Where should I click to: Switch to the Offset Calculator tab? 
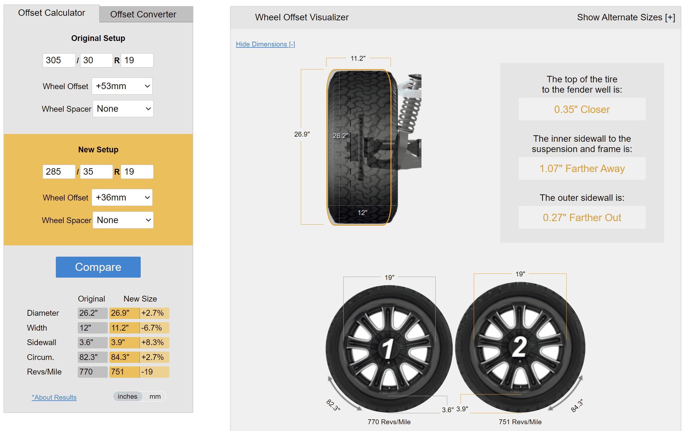tap(52, 13)
